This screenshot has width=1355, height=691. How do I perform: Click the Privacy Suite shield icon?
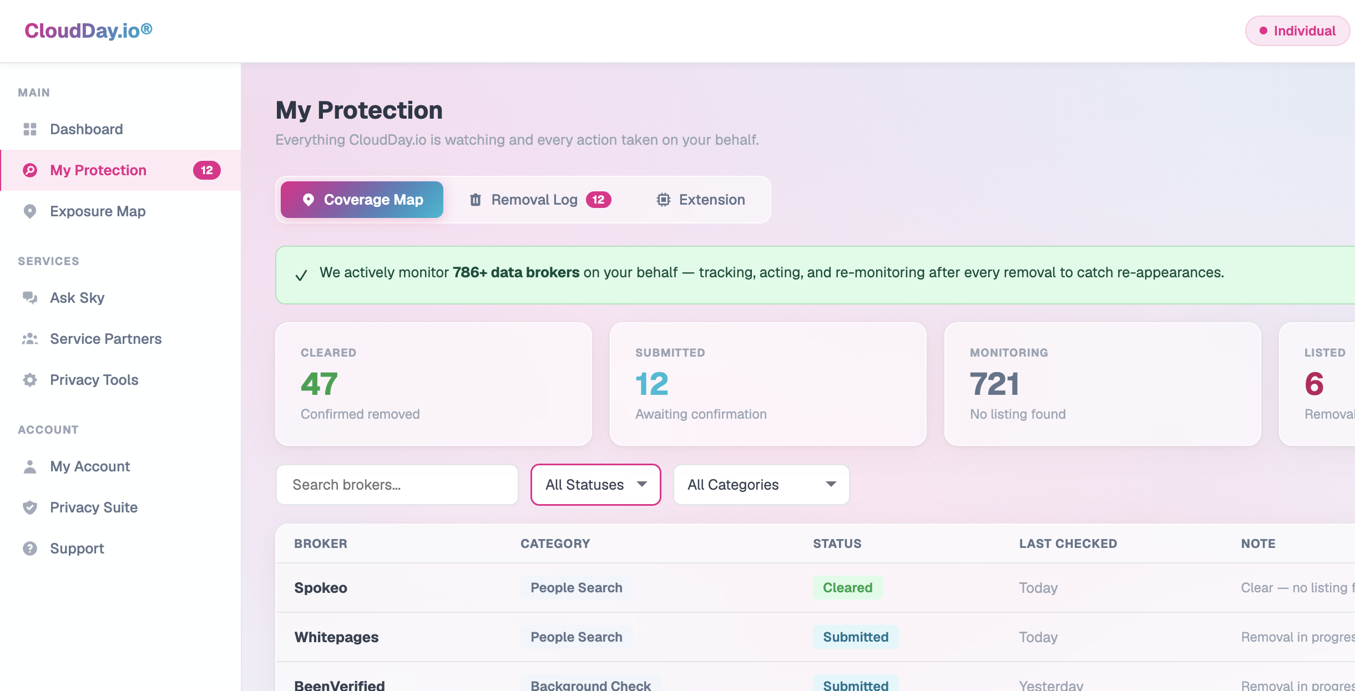[30, 507]
